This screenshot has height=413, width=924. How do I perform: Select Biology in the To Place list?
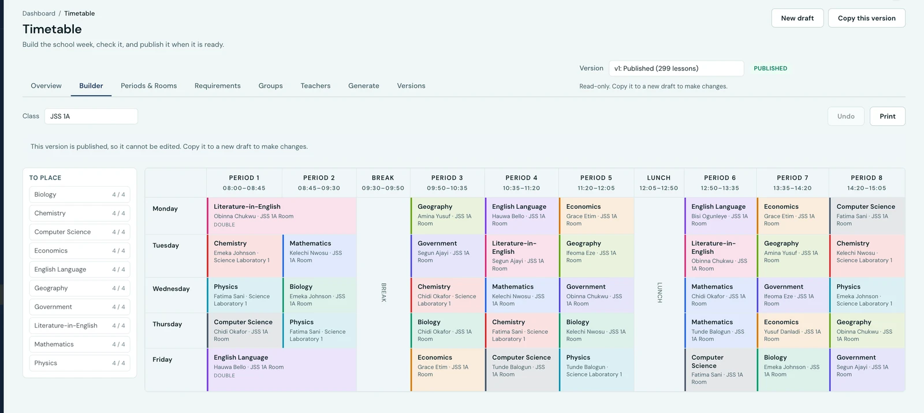(x=80, y=194)
